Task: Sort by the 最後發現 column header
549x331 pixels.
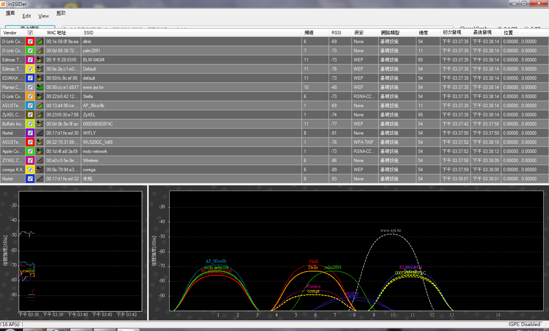Action: pos(486,33)
